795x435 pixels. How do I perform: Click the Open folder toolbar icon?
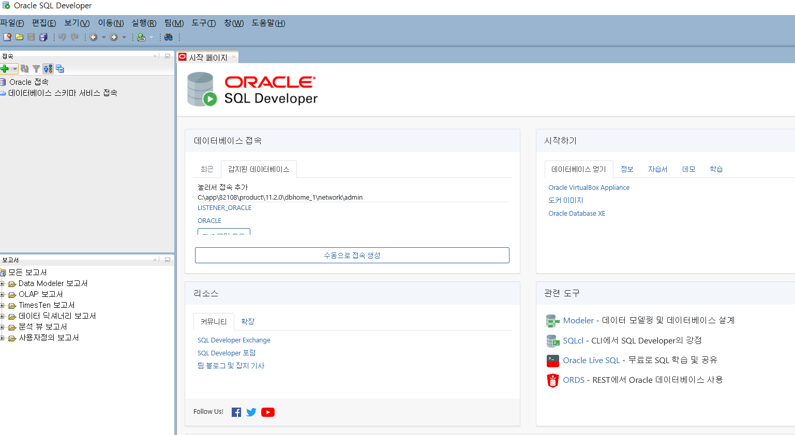19,37
